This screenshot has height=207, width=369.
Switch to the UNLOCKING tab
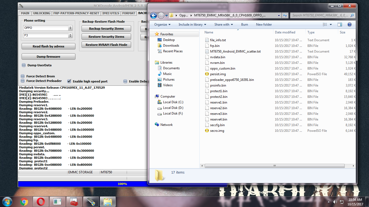tap(42, 13)
